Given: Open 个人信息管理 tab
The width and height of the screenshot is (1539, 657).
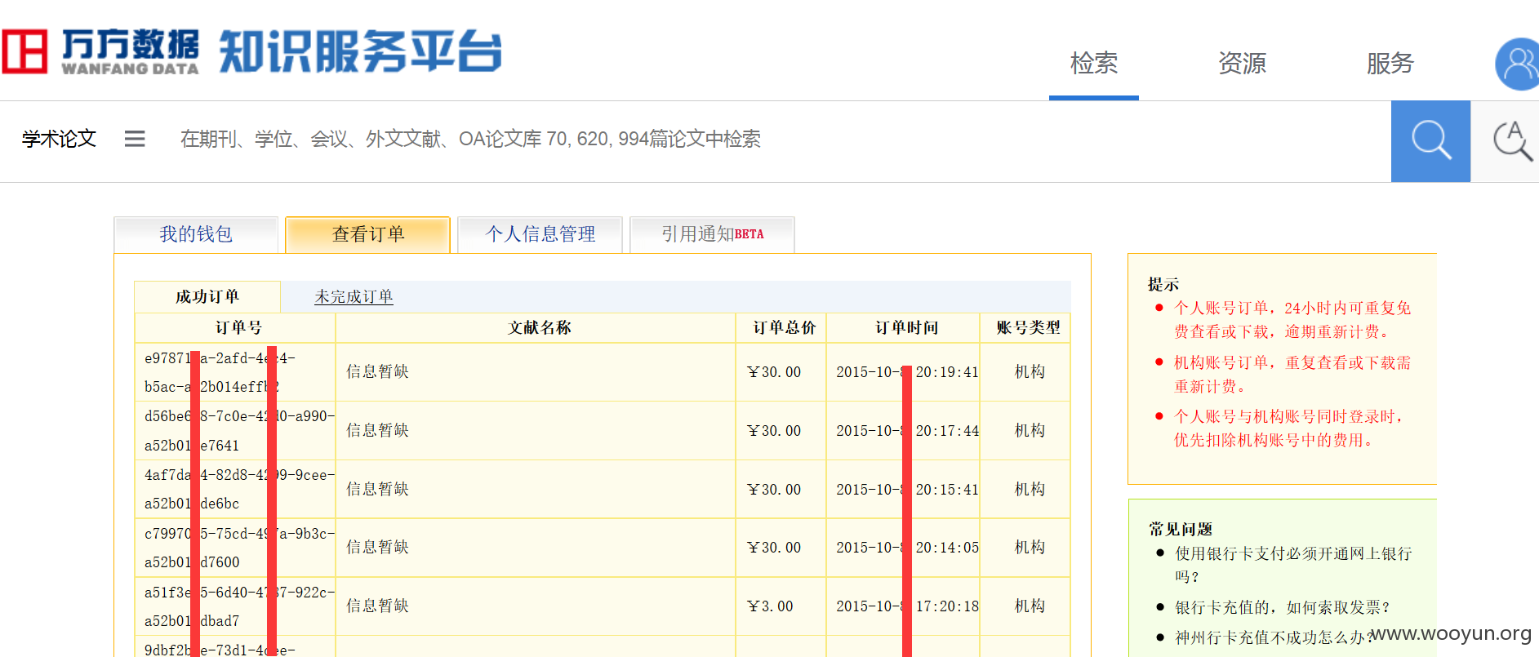Looking at the screenshot, I should [x=540, y=234].
